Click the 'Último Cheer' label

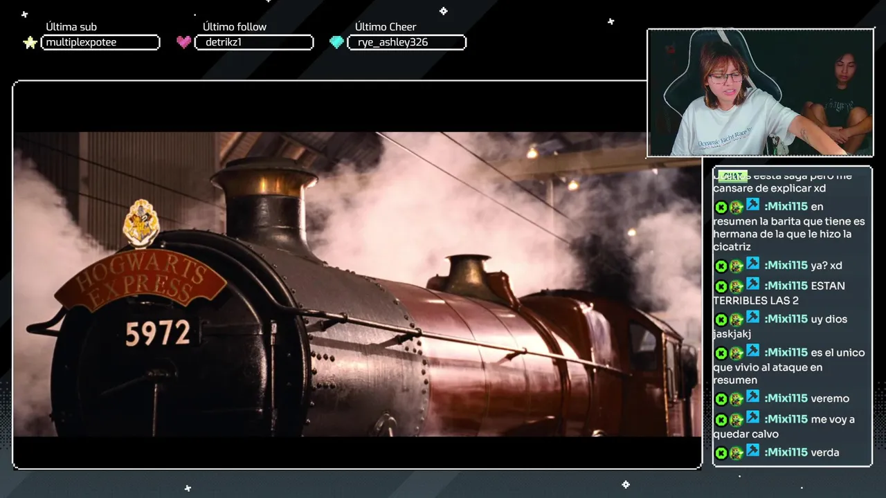tap(386, 27)
